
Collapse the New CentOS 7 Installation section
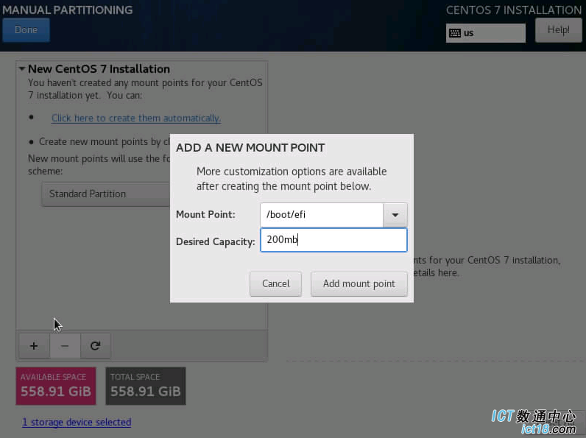[22, 68]
